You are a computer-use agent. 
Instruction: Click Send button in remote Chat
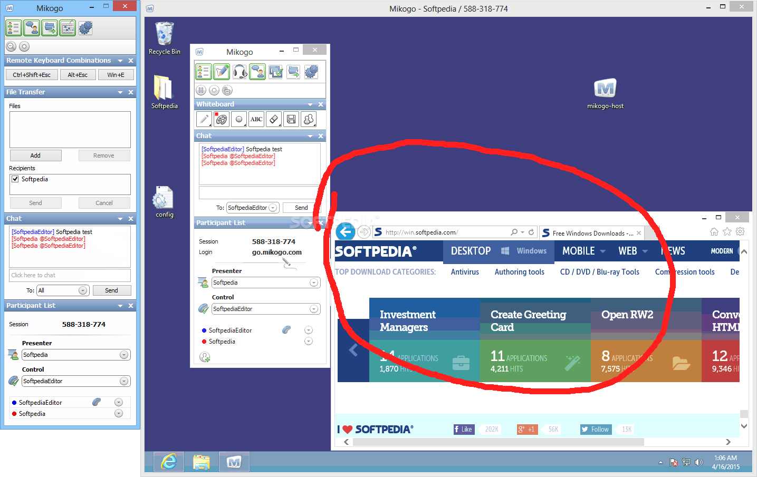[301, 208]
